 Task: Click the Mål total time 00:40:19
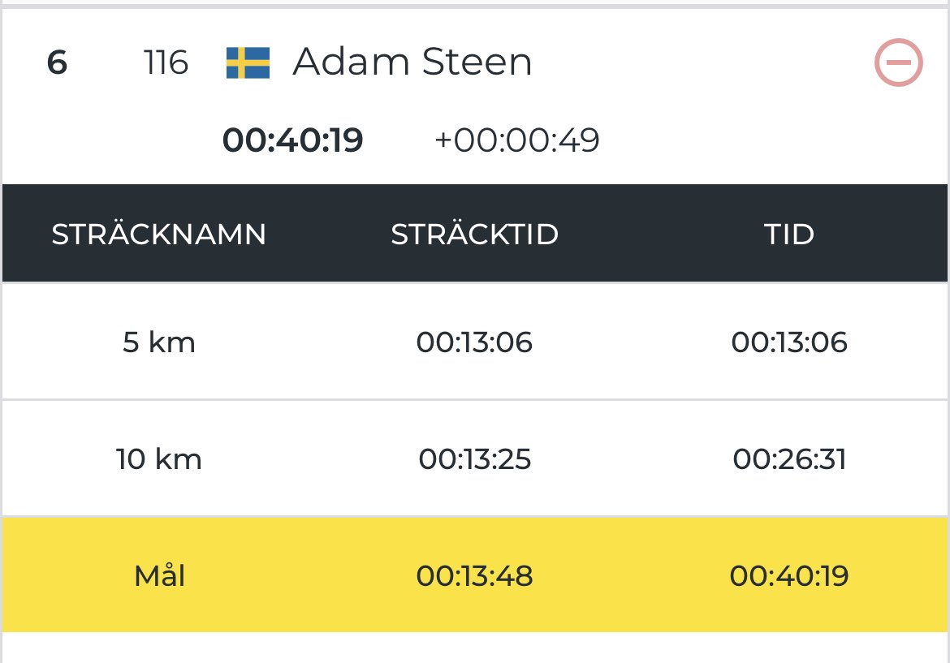(x=789, y=576)
